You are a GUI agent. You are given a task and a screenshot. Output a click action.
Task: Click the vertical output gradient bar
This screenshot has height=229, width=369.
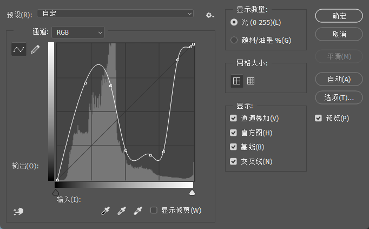51,112
